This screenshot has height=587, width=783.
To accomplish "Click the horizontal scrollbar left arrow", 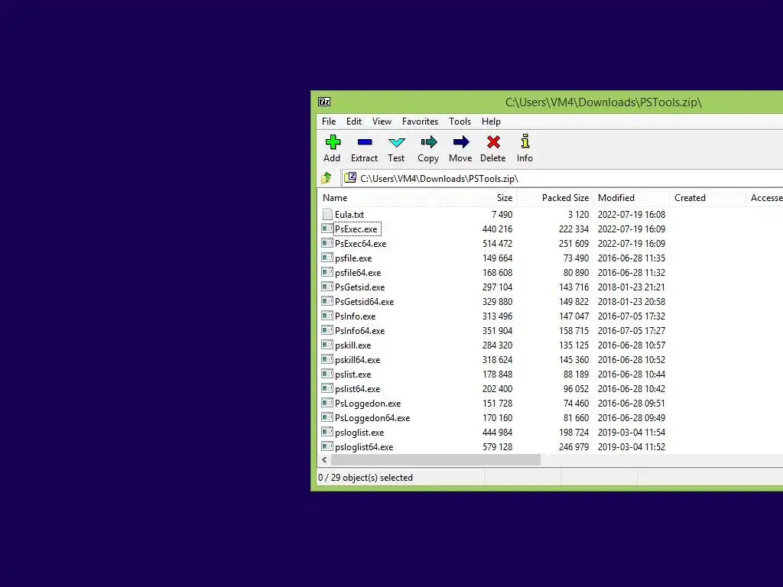I will pyautogui.click(x=324, y=459).
